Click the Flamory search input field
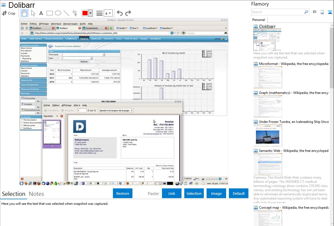The width and height of the screenshot is (334, 226). pos(278,12)
